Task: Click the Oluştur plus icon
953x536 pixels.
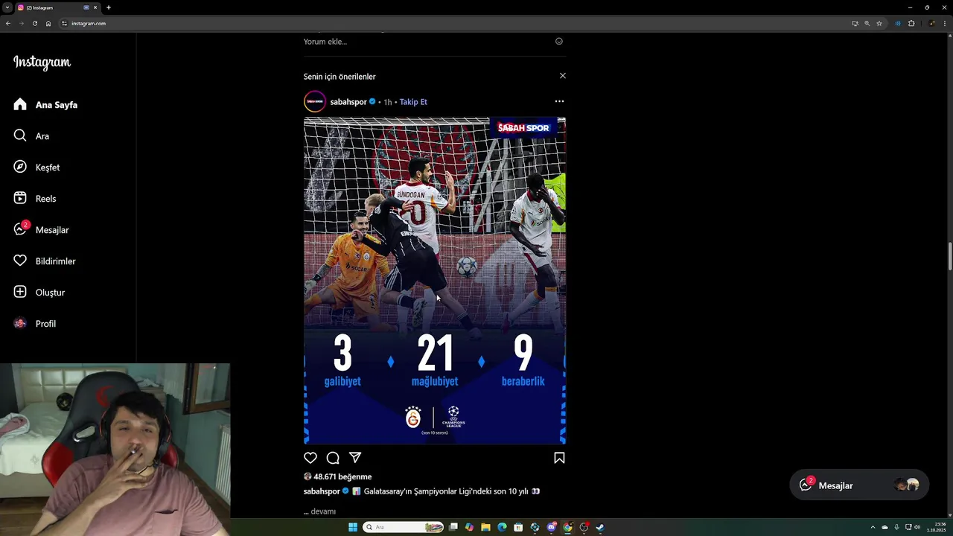Action: coord(20,293)
